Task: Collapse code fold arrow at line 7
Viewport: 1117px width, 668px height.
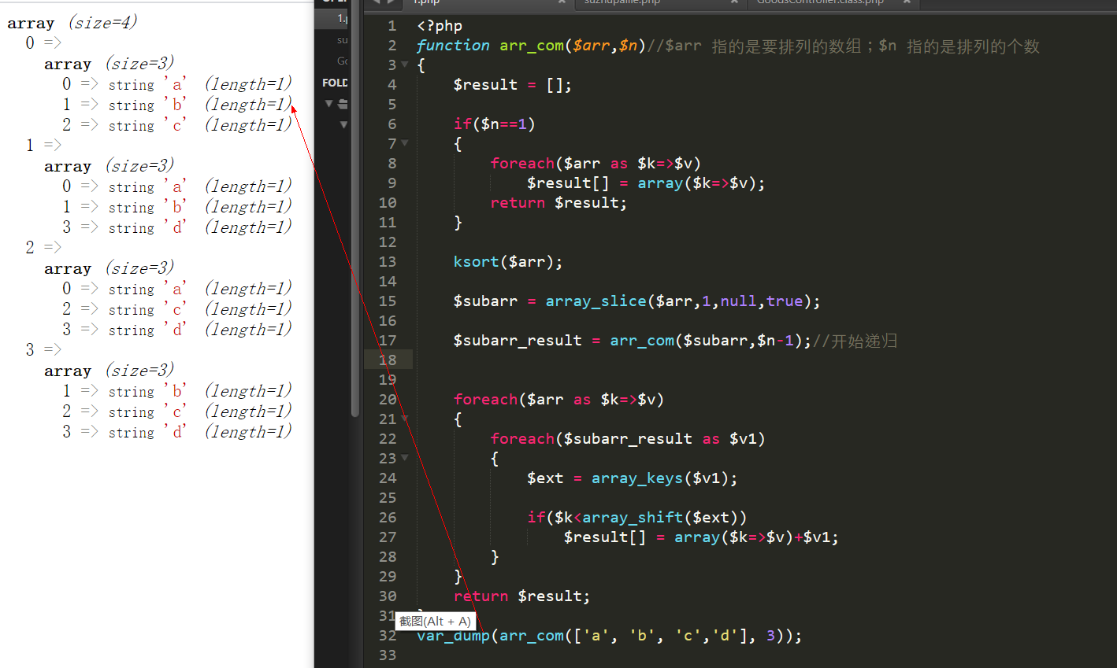Action: [x=405, y=143]
